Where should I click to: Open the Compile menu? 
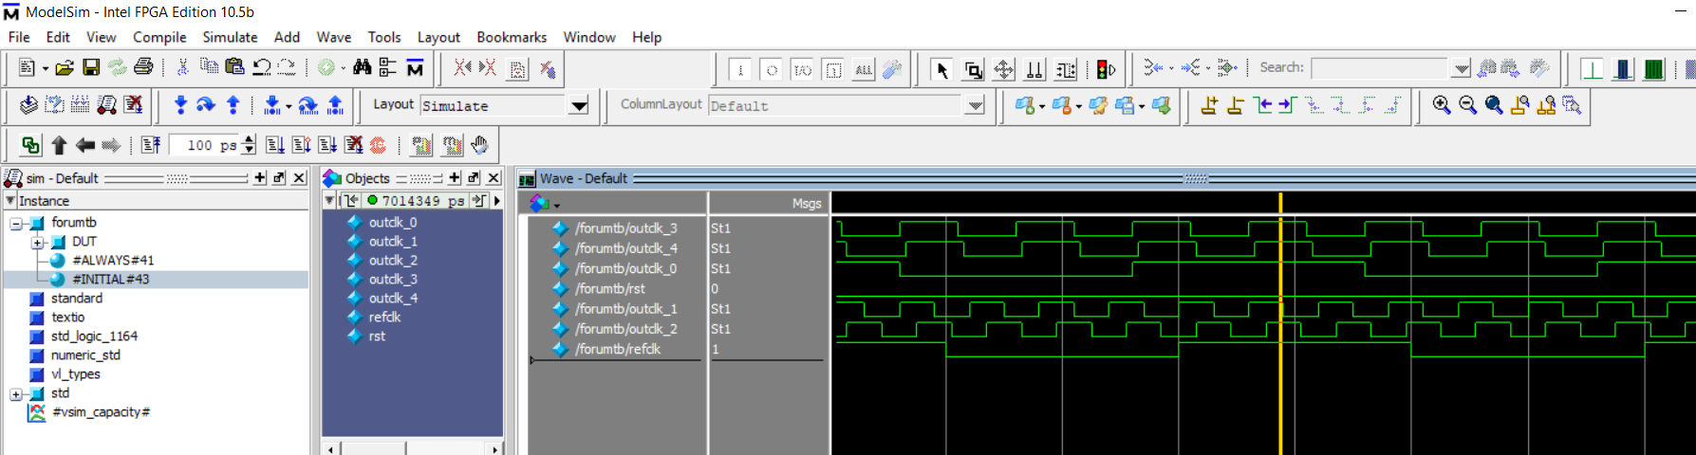coord(159,37)
